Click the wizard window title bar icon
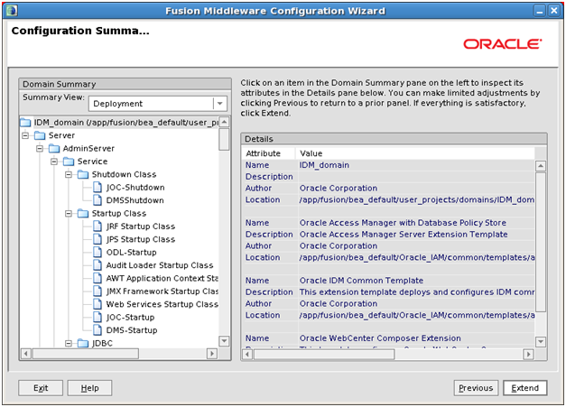 [x=12, y=11]
